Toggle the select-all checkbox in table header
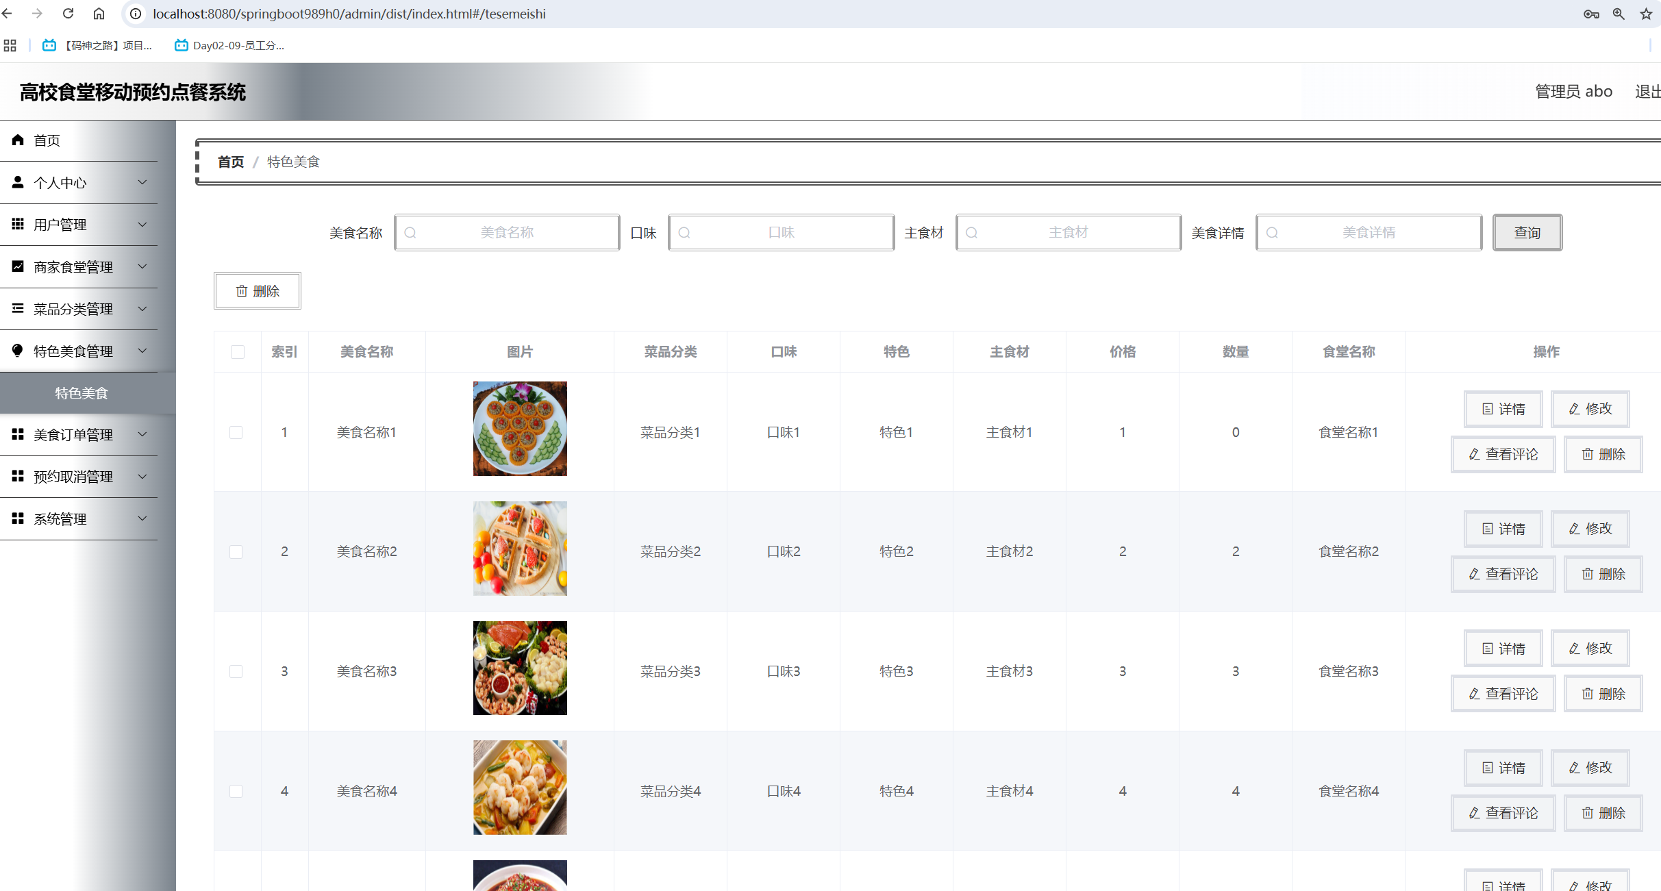This screenshot has height=891, width=1661. click(x=238, y=352)
